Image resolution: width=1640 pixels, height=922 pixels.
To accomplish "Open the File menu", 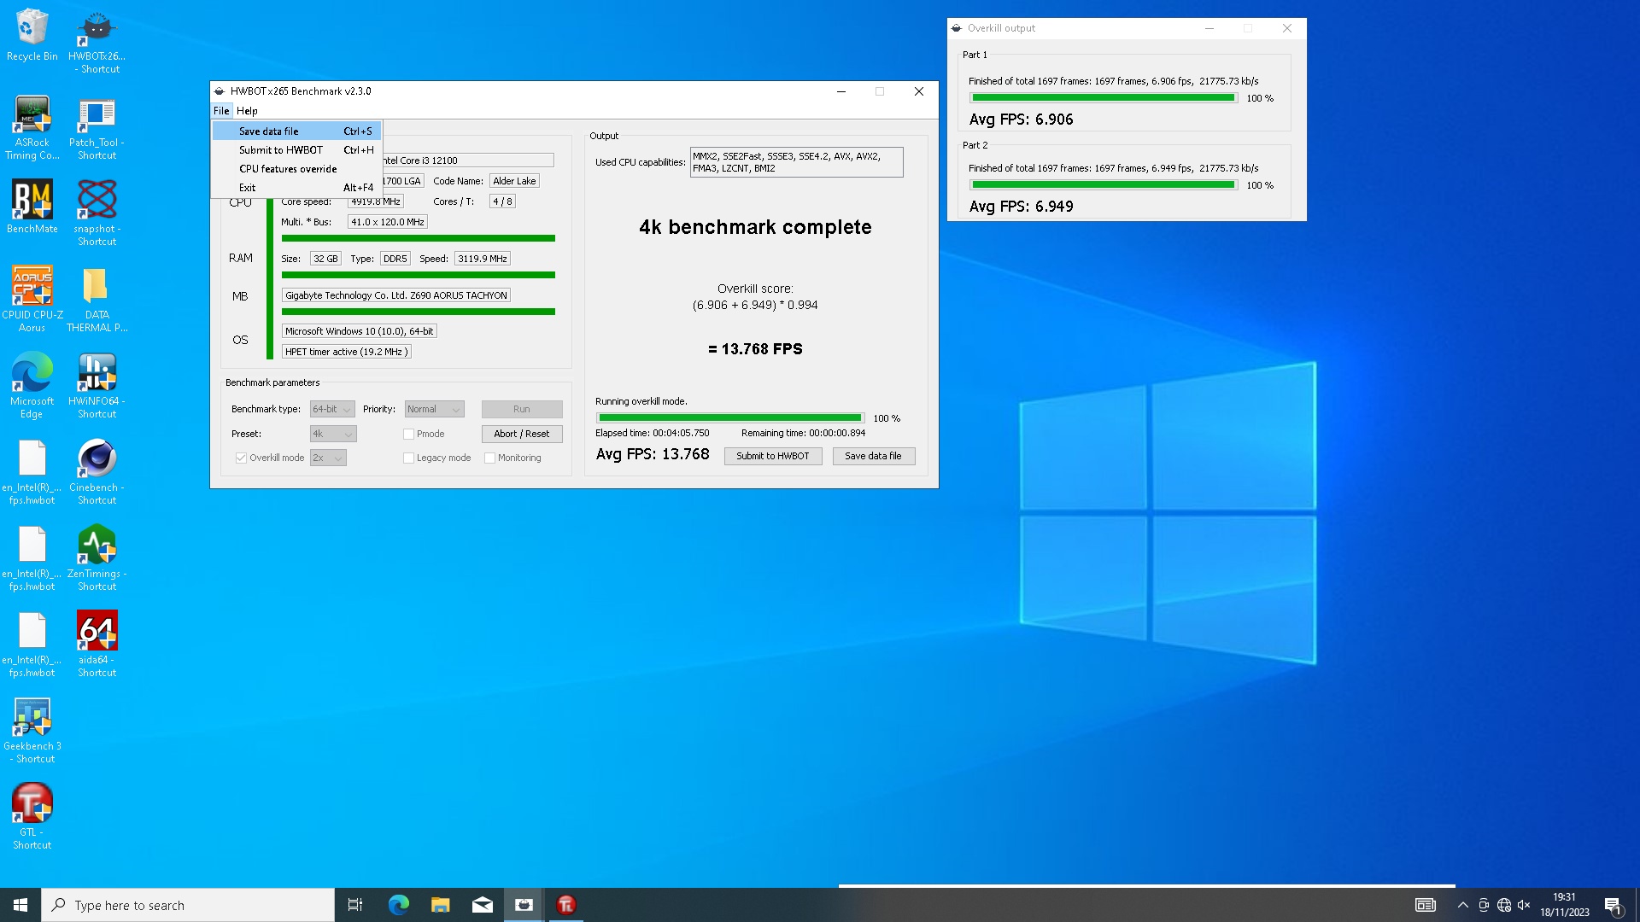I will [x=221, y=111].
